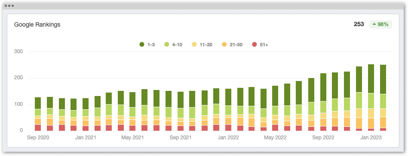Toggle the 21-50 legend series
This screenshot has height=156, width=408.
(x=232, y=45)
